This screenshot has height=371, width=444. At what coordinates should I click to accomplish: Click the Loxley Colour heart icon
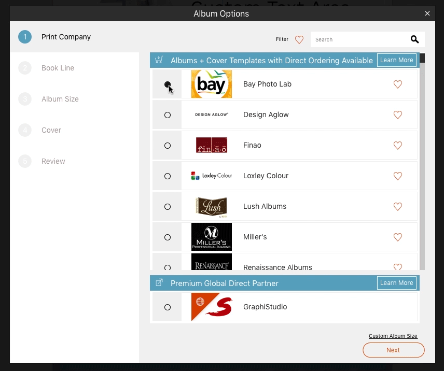pyautogui.click(x=398, y=176)
